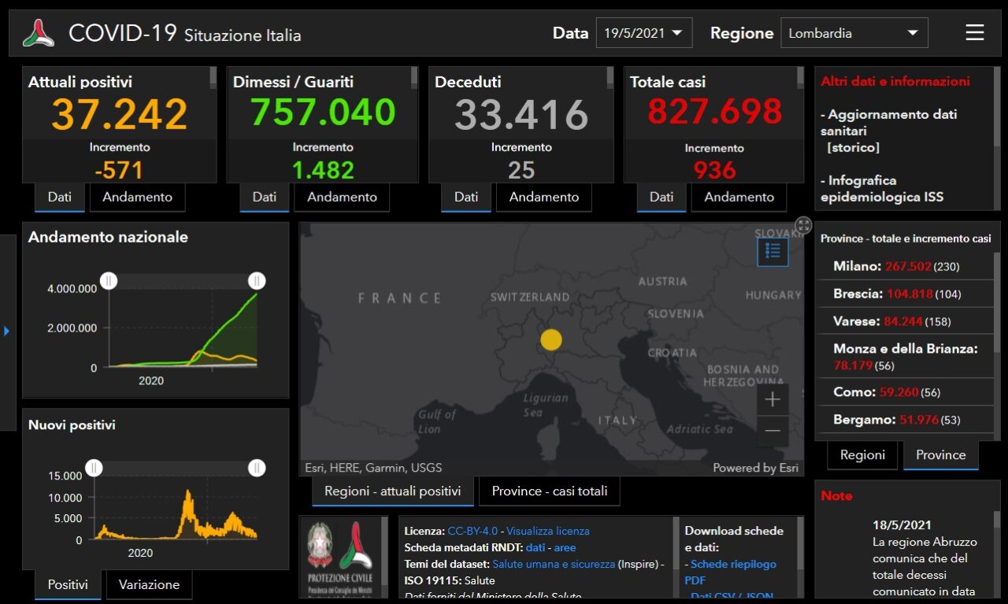Switch to Variazione tab under Nuovi positivi
This screenshot has width=1008, height=604.
149,584
